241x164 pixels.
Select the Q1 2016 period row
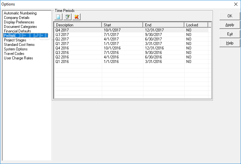[x=131, y=62]
